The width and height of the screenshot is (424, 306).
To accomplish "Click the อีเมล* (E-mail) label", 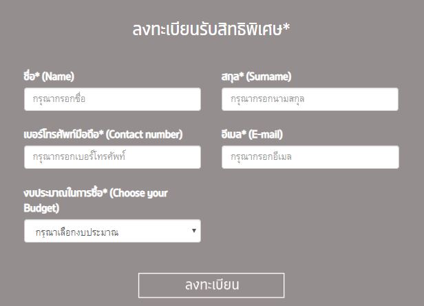I will tap(252, 134).
